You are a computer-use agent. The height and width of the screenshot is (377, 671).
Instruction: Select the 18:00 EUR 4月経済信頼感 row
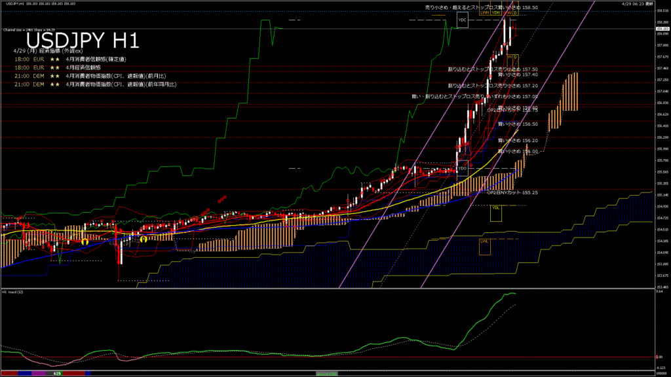[x=58, y=67]
